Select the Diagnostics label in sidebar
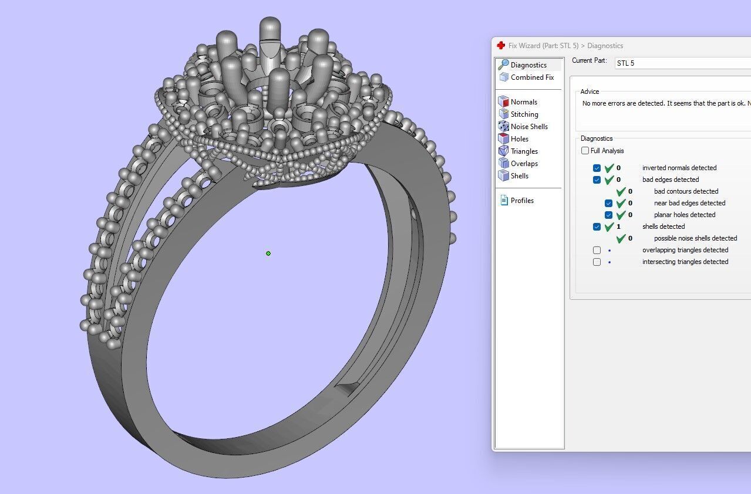The image size is (751, 494). [528, 65]
